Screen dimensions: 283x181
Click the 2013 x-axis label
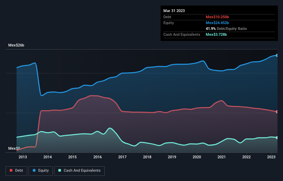tap(23, 157)
